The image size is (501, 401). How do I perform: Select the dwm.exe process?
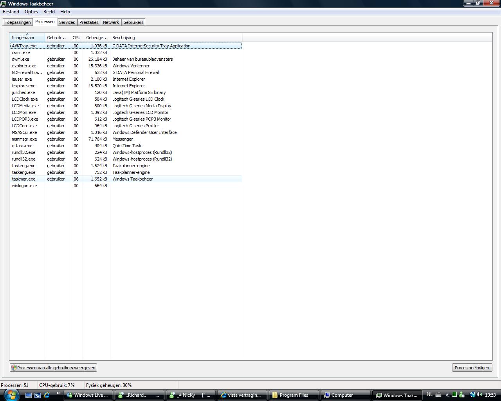(126, 59)
